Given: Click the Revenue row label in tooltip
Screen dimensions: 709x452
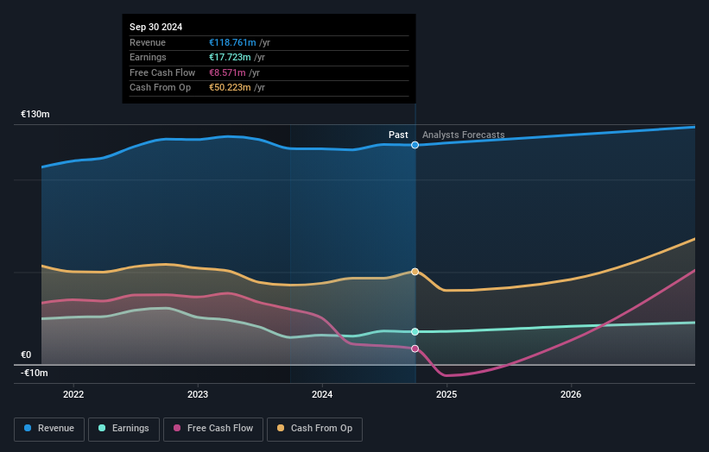Looking at the screenshot, I should [x=148, y=42].
